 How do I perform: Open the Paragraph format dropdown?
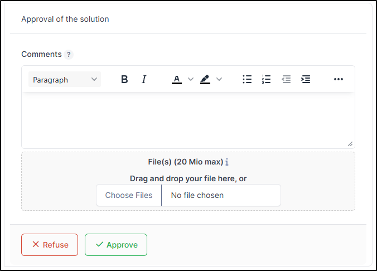coord(65,80)
